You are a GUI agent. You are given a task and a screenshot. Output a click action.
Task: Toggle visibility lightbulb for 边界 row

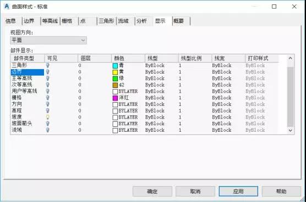(48, 72)
